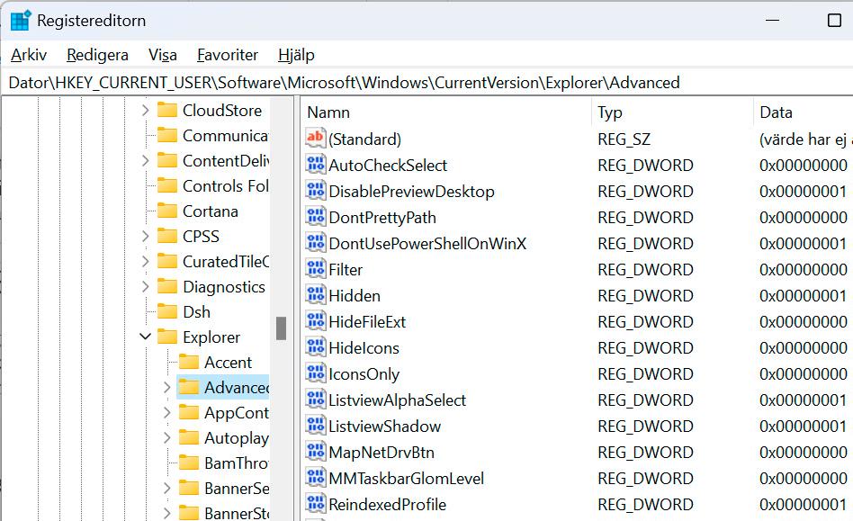853x521 pixels.
Task: Minimize the Registereditorn window
Action: tap(773, 21)
